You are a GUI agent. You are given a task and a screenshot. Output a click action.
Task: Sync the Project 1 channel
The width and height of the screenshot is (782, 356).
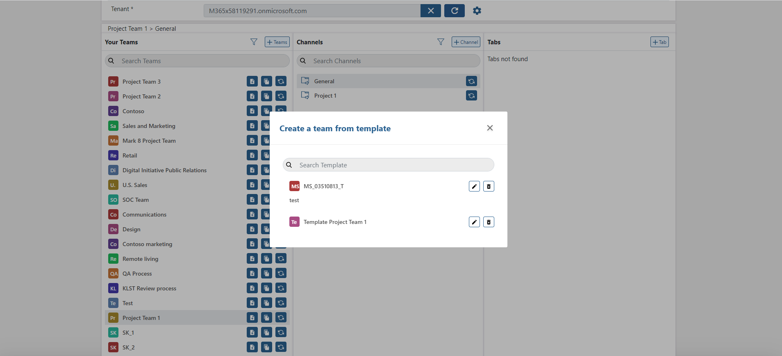point(471,96)
